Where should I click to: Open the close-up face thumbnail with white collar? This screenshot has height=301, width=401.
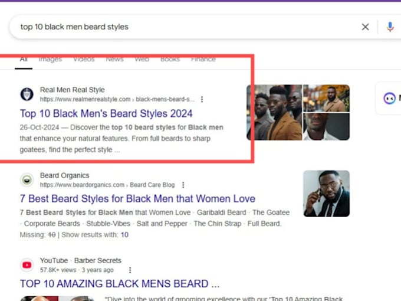tap(326, 127)
